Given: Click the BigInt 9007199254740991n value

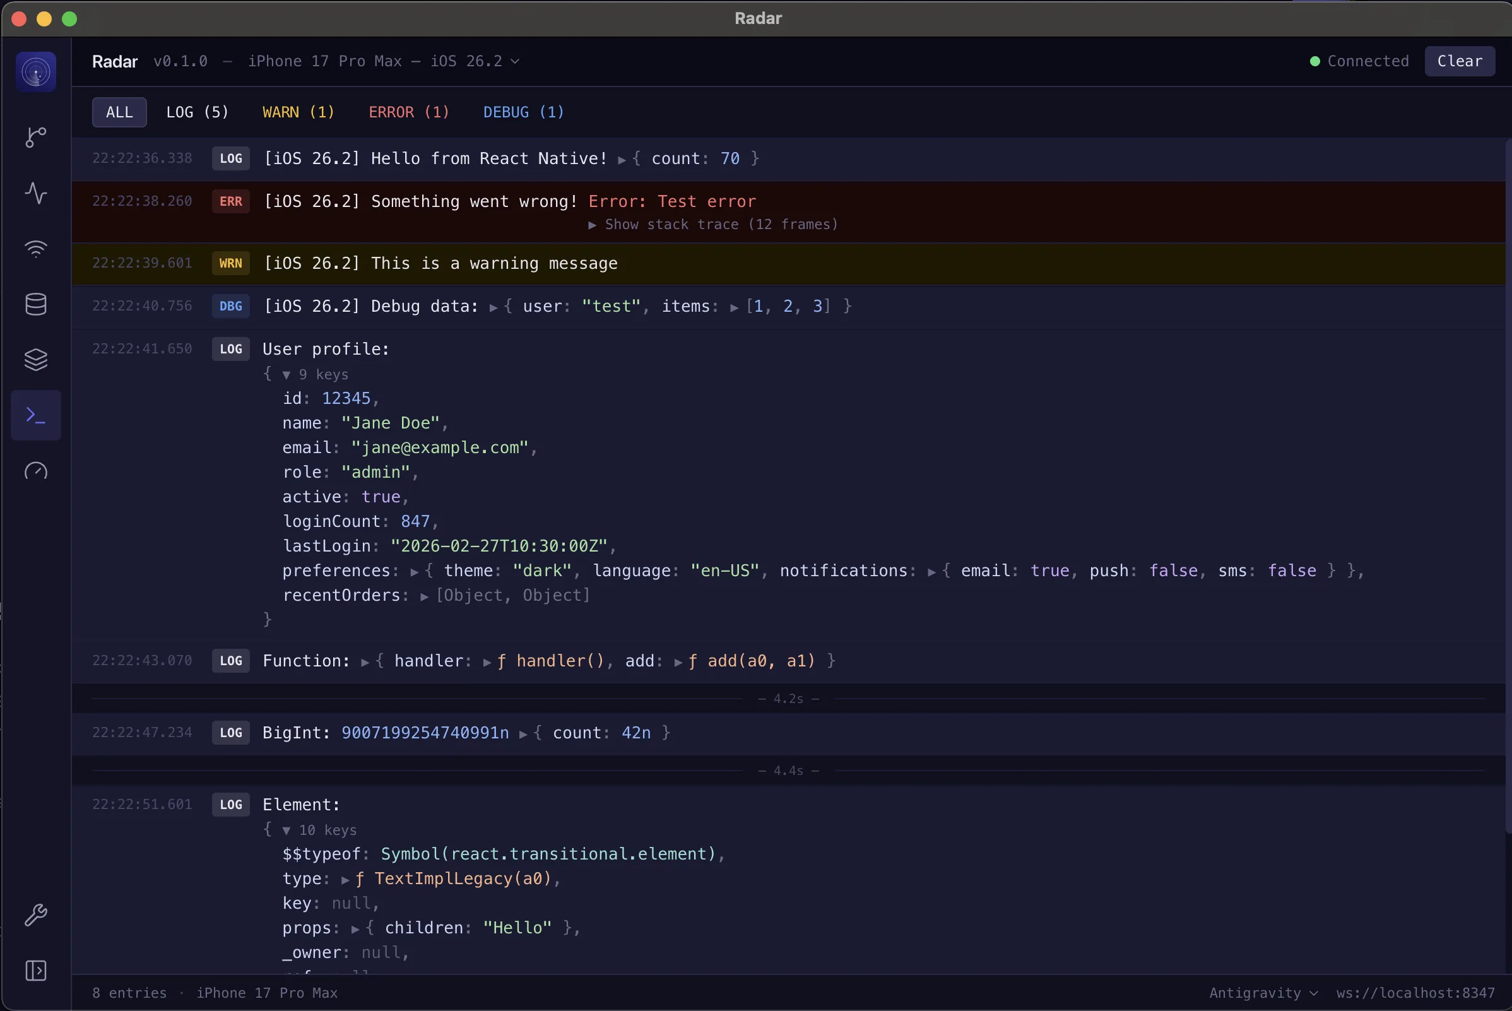Looking at the screenshot, I should click(x=425, y=733).
